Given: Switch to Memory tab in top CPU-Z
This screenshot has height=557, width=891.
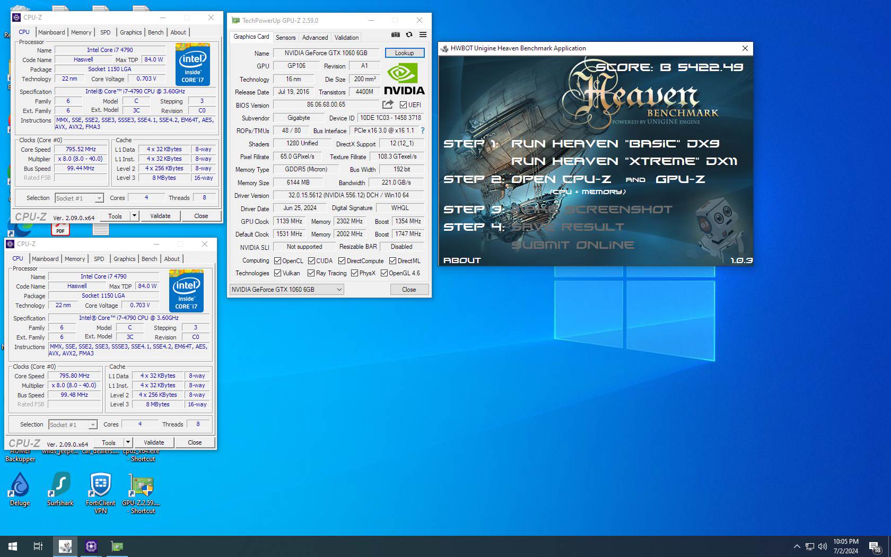Looking at the screenshot, I should 81,32.
